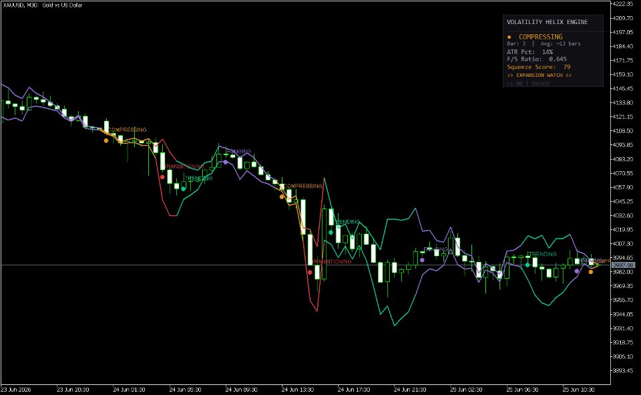Click the '24 Jun 01:30' time axis label
This screenshot has width=641, height=395.
[x=129, y=390]
